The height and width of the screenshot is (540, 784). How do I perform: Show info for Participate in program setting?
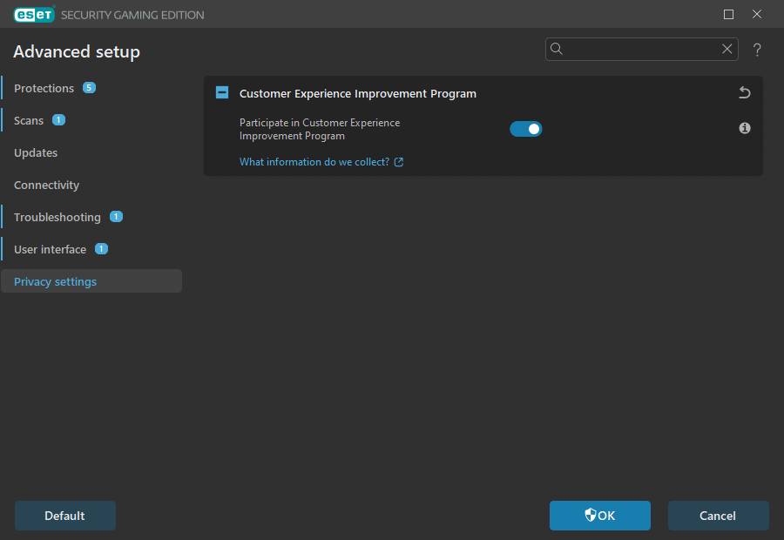click(745, 129)
